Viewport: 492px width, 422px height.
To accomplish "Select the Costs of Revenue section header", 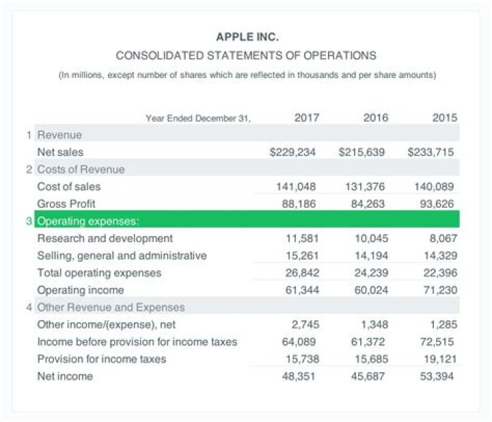I will pyautogui.click(x=80, y=169).
